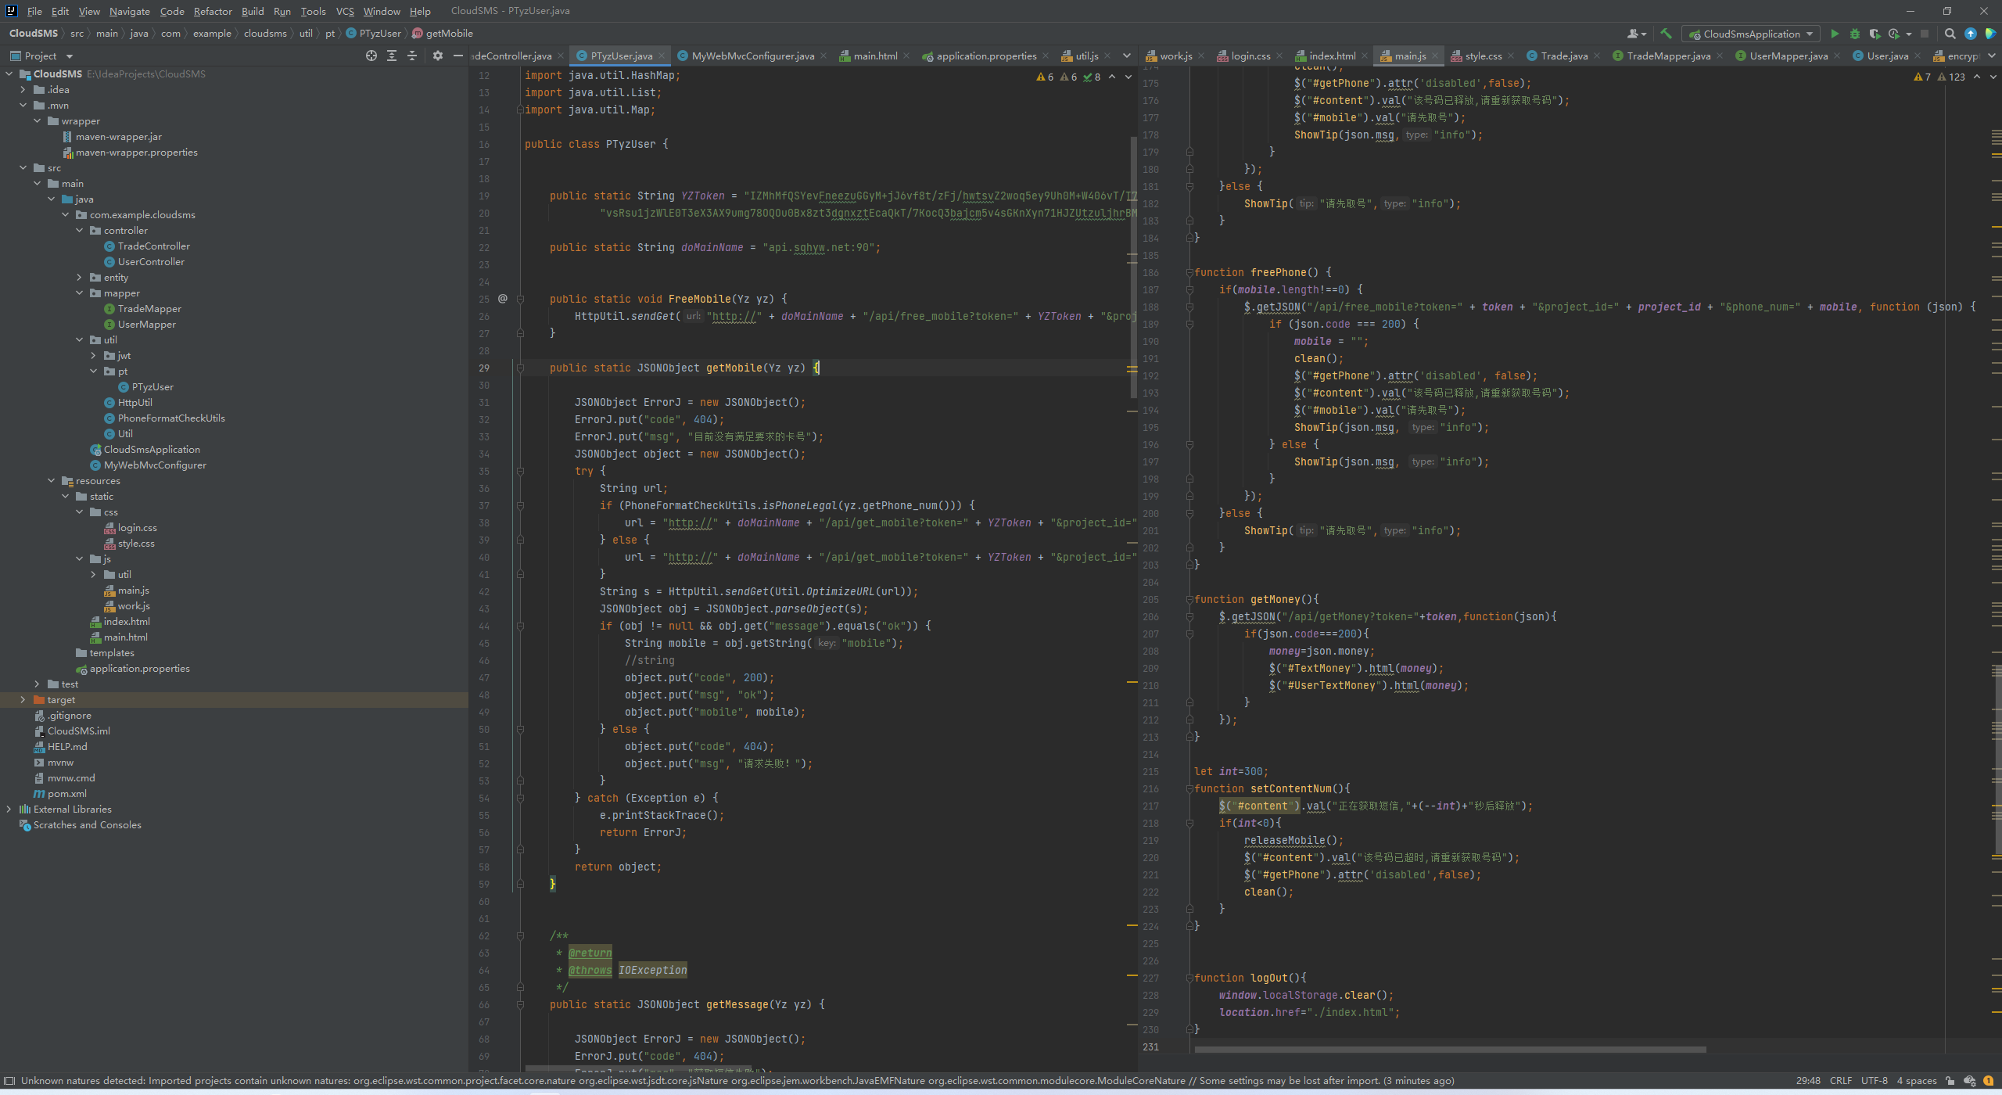Close the PTyzUser.java tab
Image resolution: width=2002 pixels, height=1095 pixels.
(662, 56)
